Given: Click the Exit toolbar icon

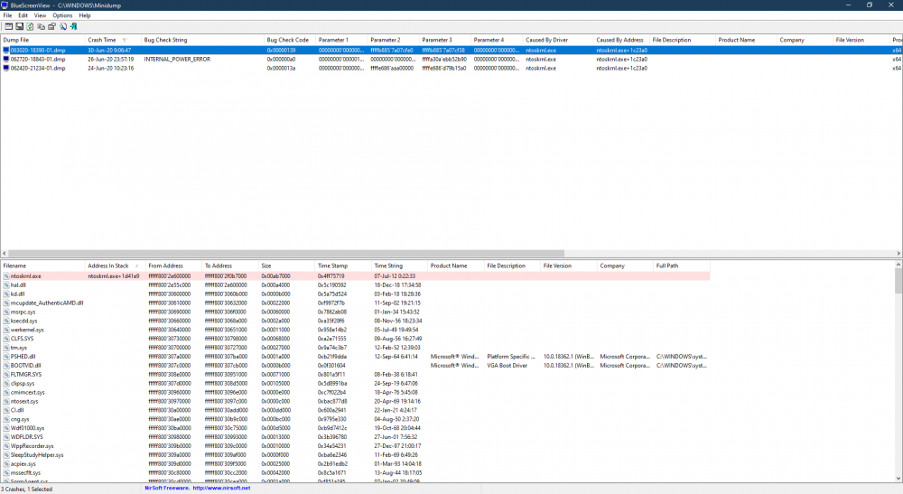Looking at the screenshot, I should click(x=74, y=26).
